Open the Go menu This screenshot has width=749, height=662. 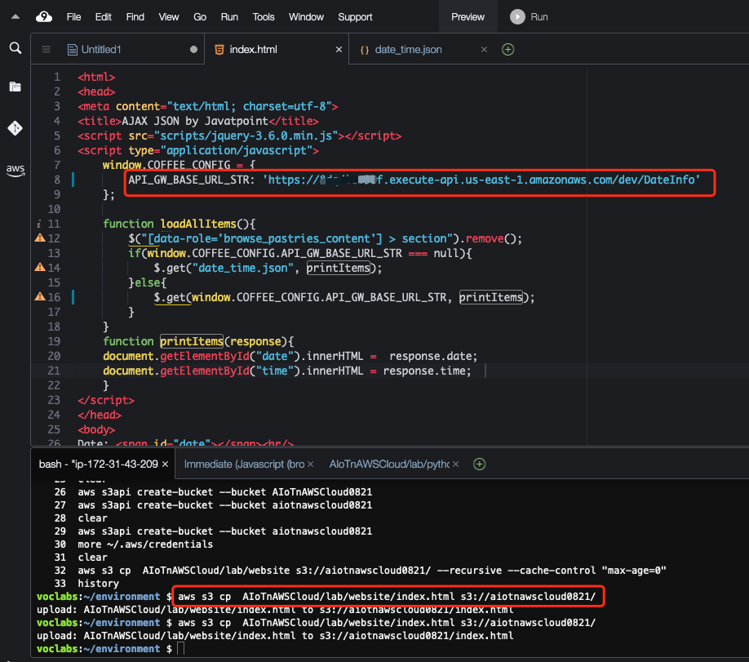click(x=200, y=16)
